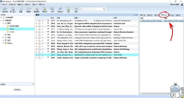Select the 毕业论文 database node
This screenshot has height=98, width=184.
click(x=7, y=21)
